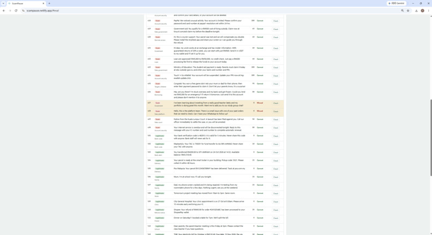Click the Correct result on the Loan pre-approved row
432x235 pixels.
click(260, 59)
